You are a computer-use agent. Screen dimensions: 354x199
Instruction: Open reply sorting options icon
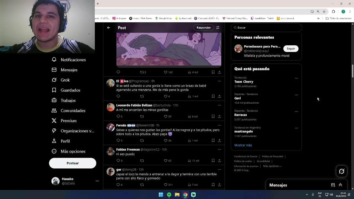pyautogui.click(x=218, y=28)
